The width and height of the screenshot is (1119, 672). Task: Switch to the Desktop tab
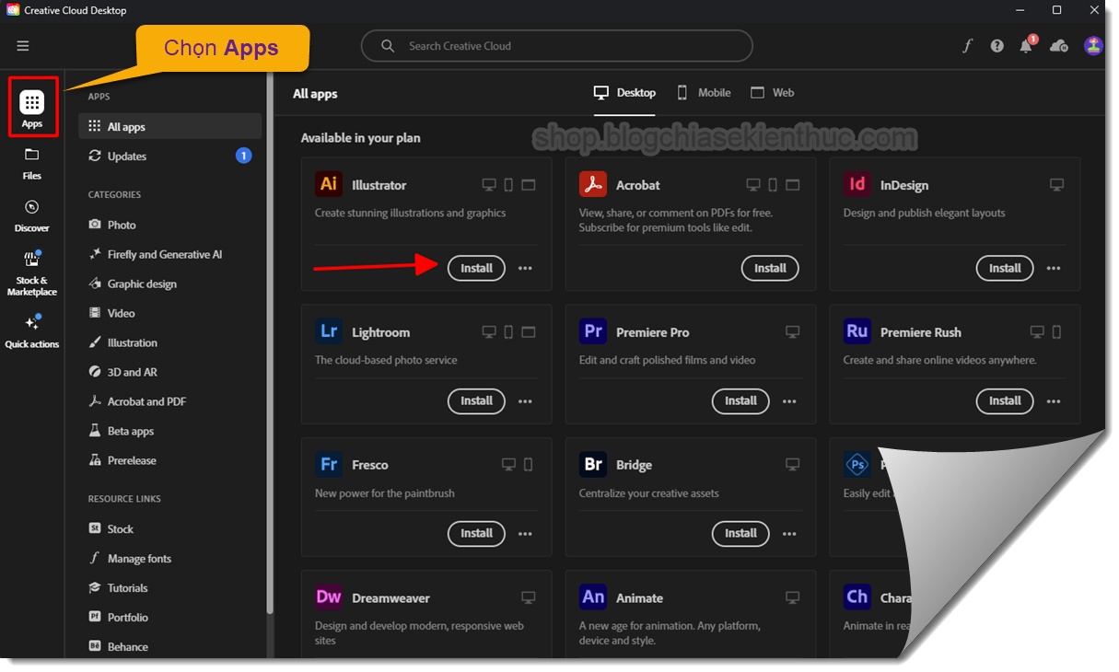pos(624,93)
